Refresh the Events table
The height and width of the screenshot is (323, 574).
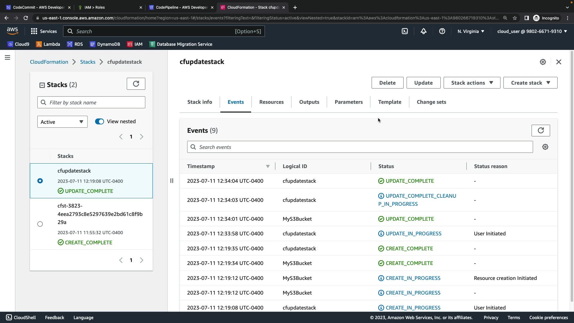click(541, 130)
